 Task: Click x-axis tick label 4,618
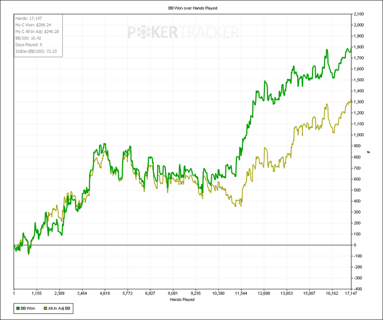(x=105, y=293)
